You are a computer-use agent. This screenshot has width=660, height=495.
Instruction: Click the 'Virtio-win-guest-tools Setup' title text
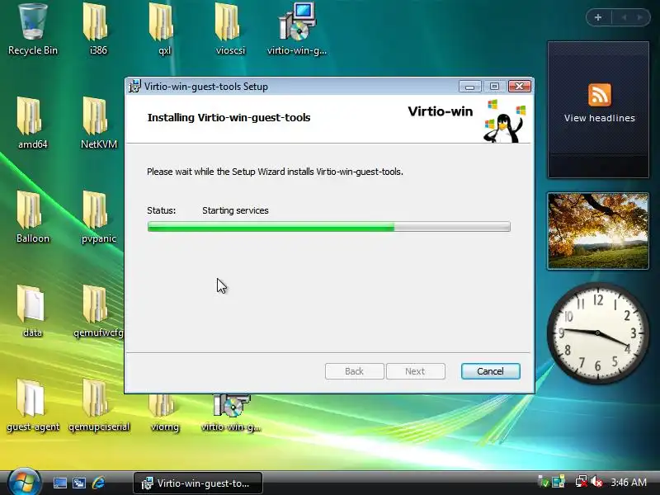205,87
